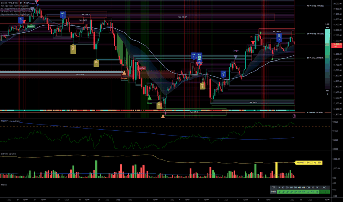Click the Vol: -385.27 zone label
This screenshot has height=202, width=343.
click(277, 32)
